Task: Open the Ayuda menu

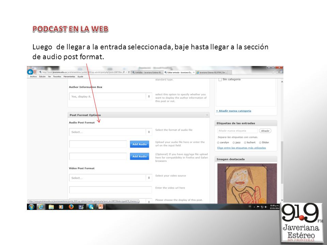Action: [80, 77]
